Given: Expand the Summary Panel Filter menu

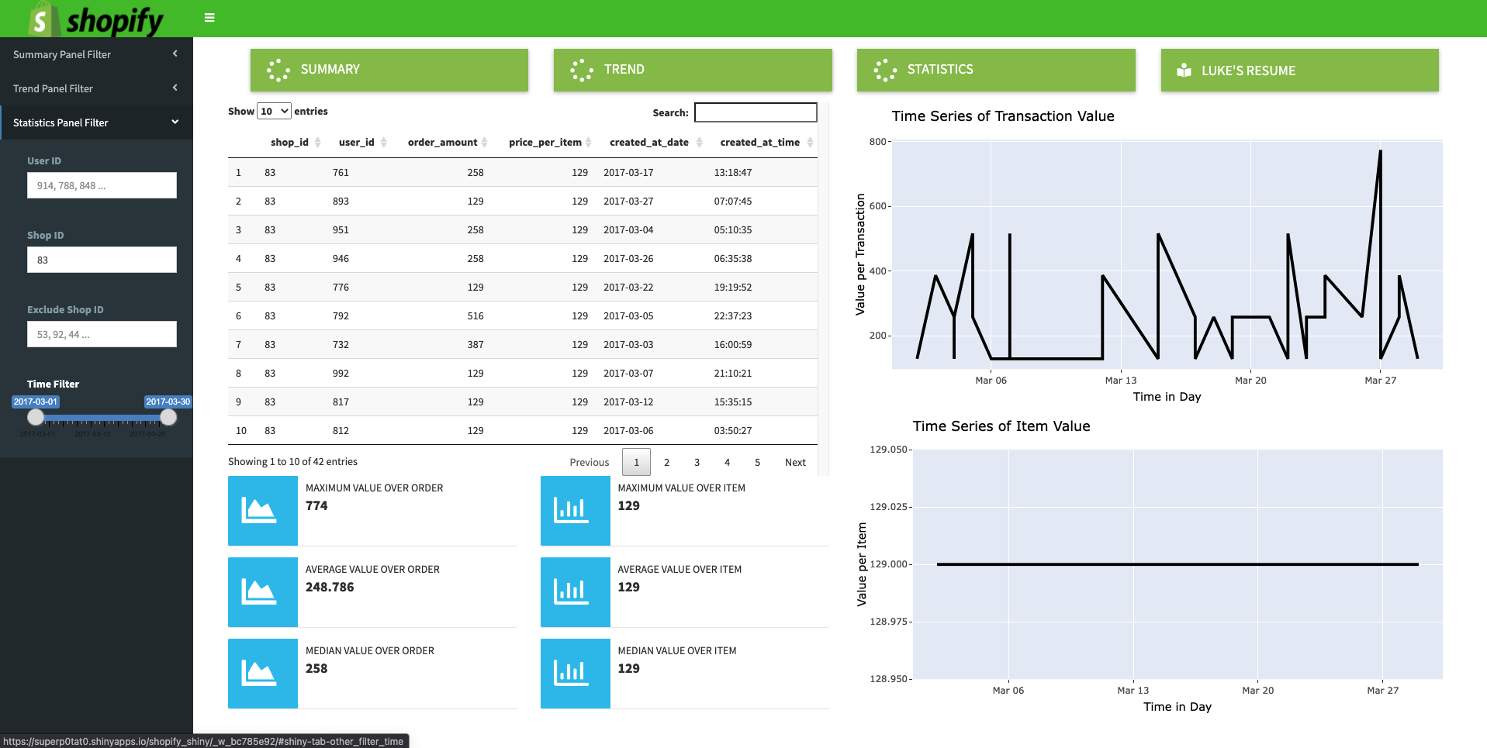Looking at the screenshot, I should tap(96, 54).
